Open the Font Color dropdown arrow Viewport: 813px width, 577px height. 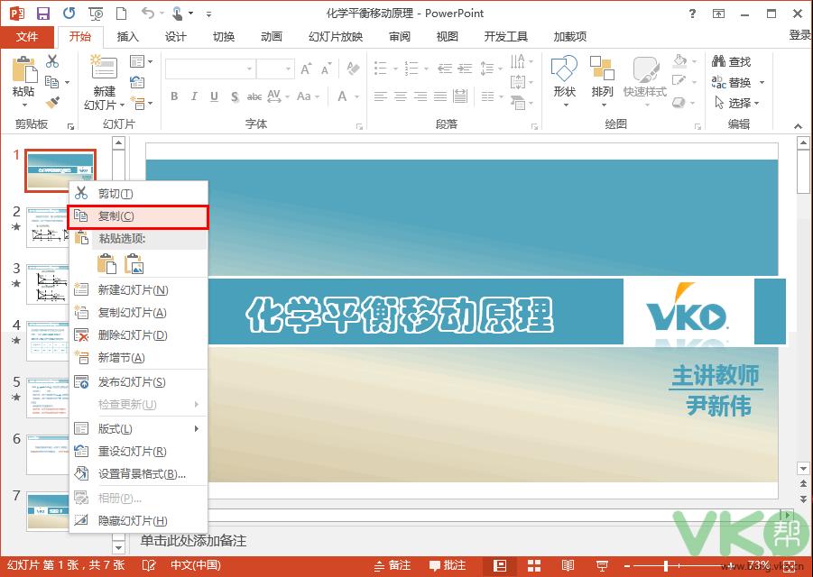356,96
